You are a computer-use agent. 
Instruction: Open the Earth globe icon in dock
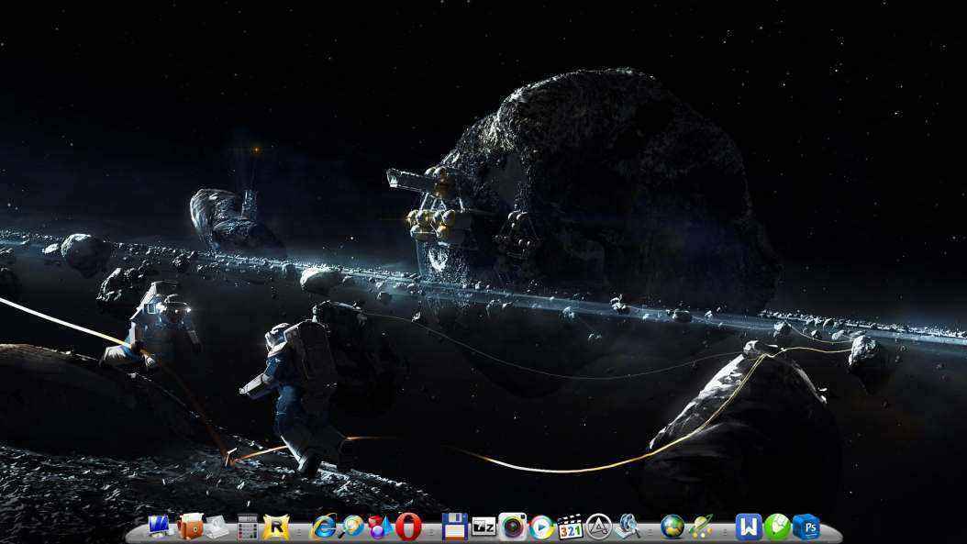click(x=672, y=527)
